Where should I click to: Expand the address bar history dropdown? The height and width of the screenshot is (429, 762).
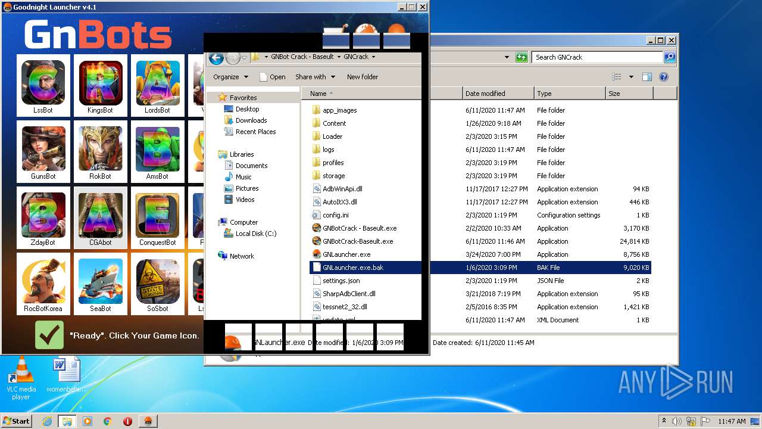coord(507,57)
